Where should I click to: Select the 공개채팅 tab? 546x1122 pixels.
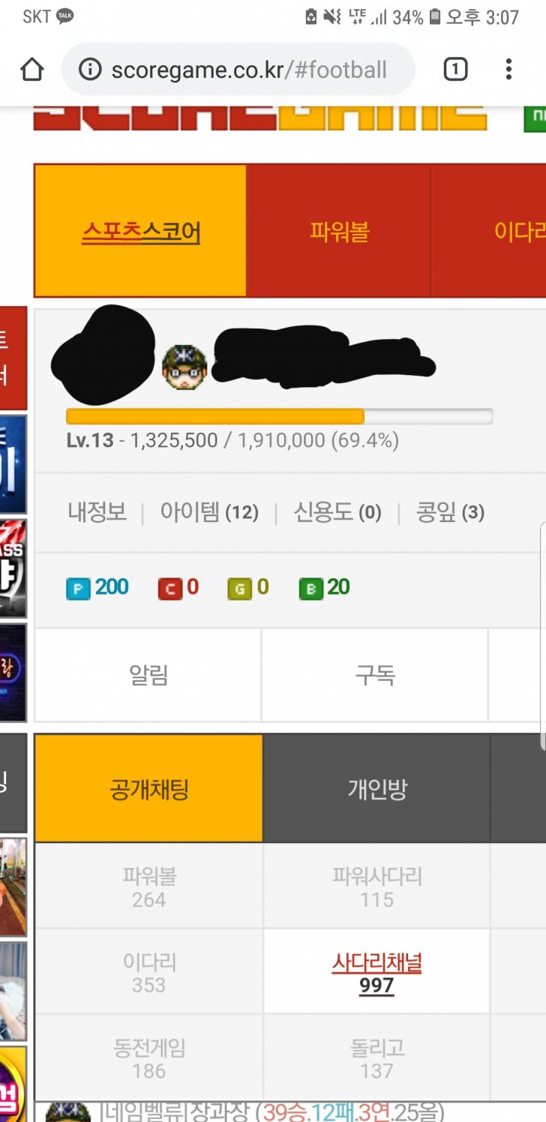148,788
